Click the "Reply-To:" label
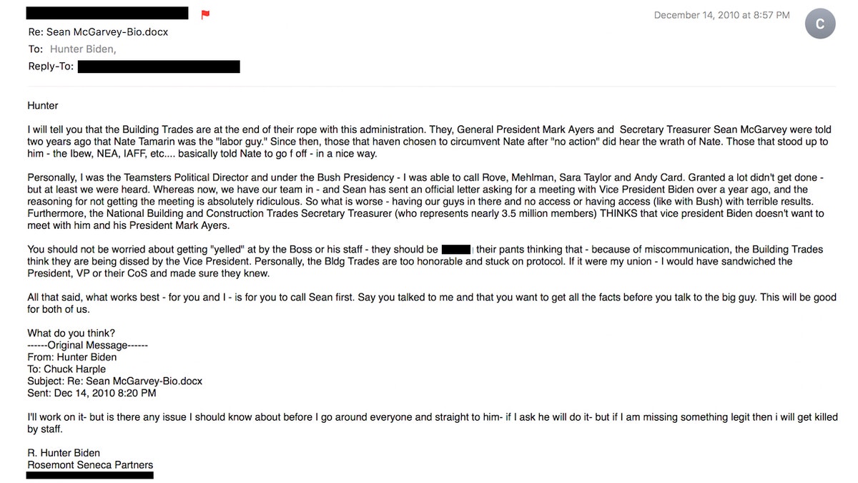The width and height of the screenshot is (858, 483). [51, 67]
